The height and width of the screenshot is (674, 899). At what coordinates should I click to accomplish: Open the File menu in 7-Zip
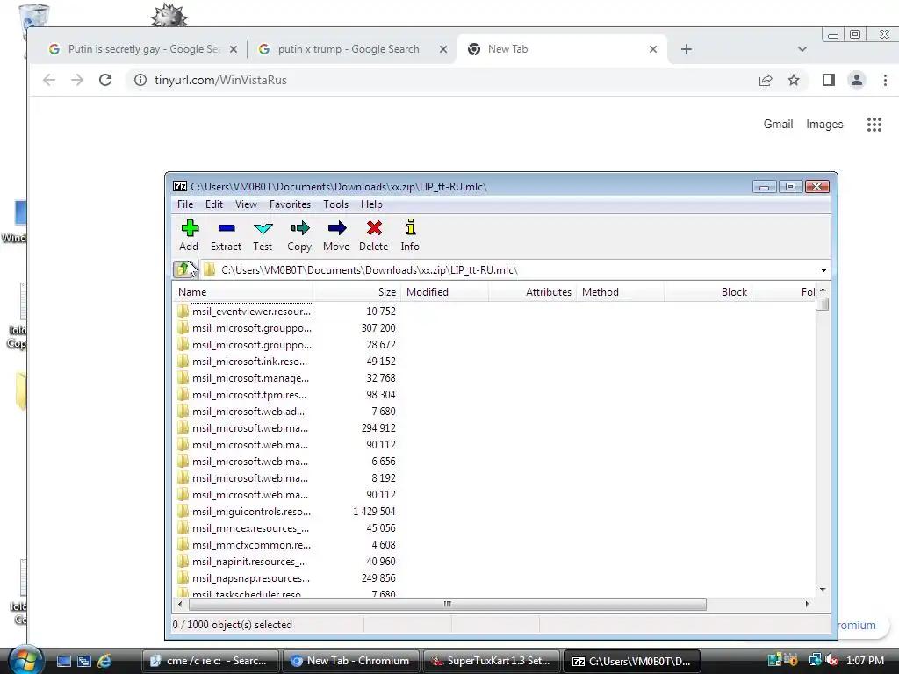click(x=185, y=204)
